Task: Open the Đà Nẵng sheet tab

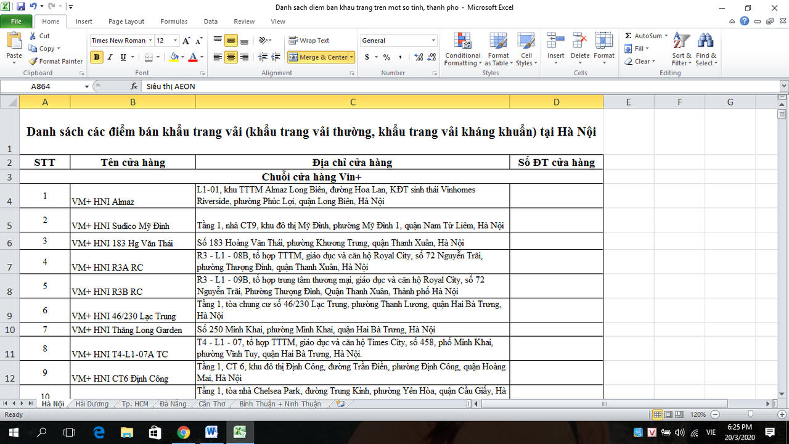Action: (173, 404)
